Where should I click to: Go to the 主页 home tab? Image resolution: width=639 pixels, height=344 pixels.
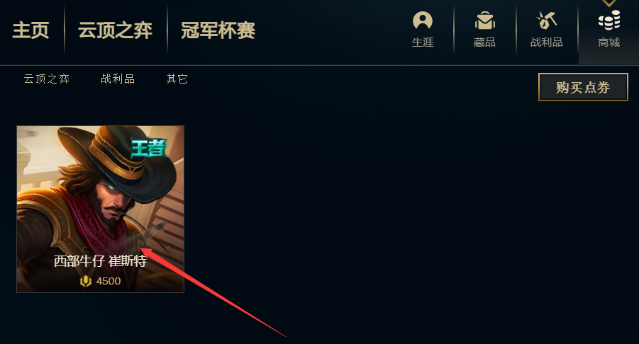[30, 30]
